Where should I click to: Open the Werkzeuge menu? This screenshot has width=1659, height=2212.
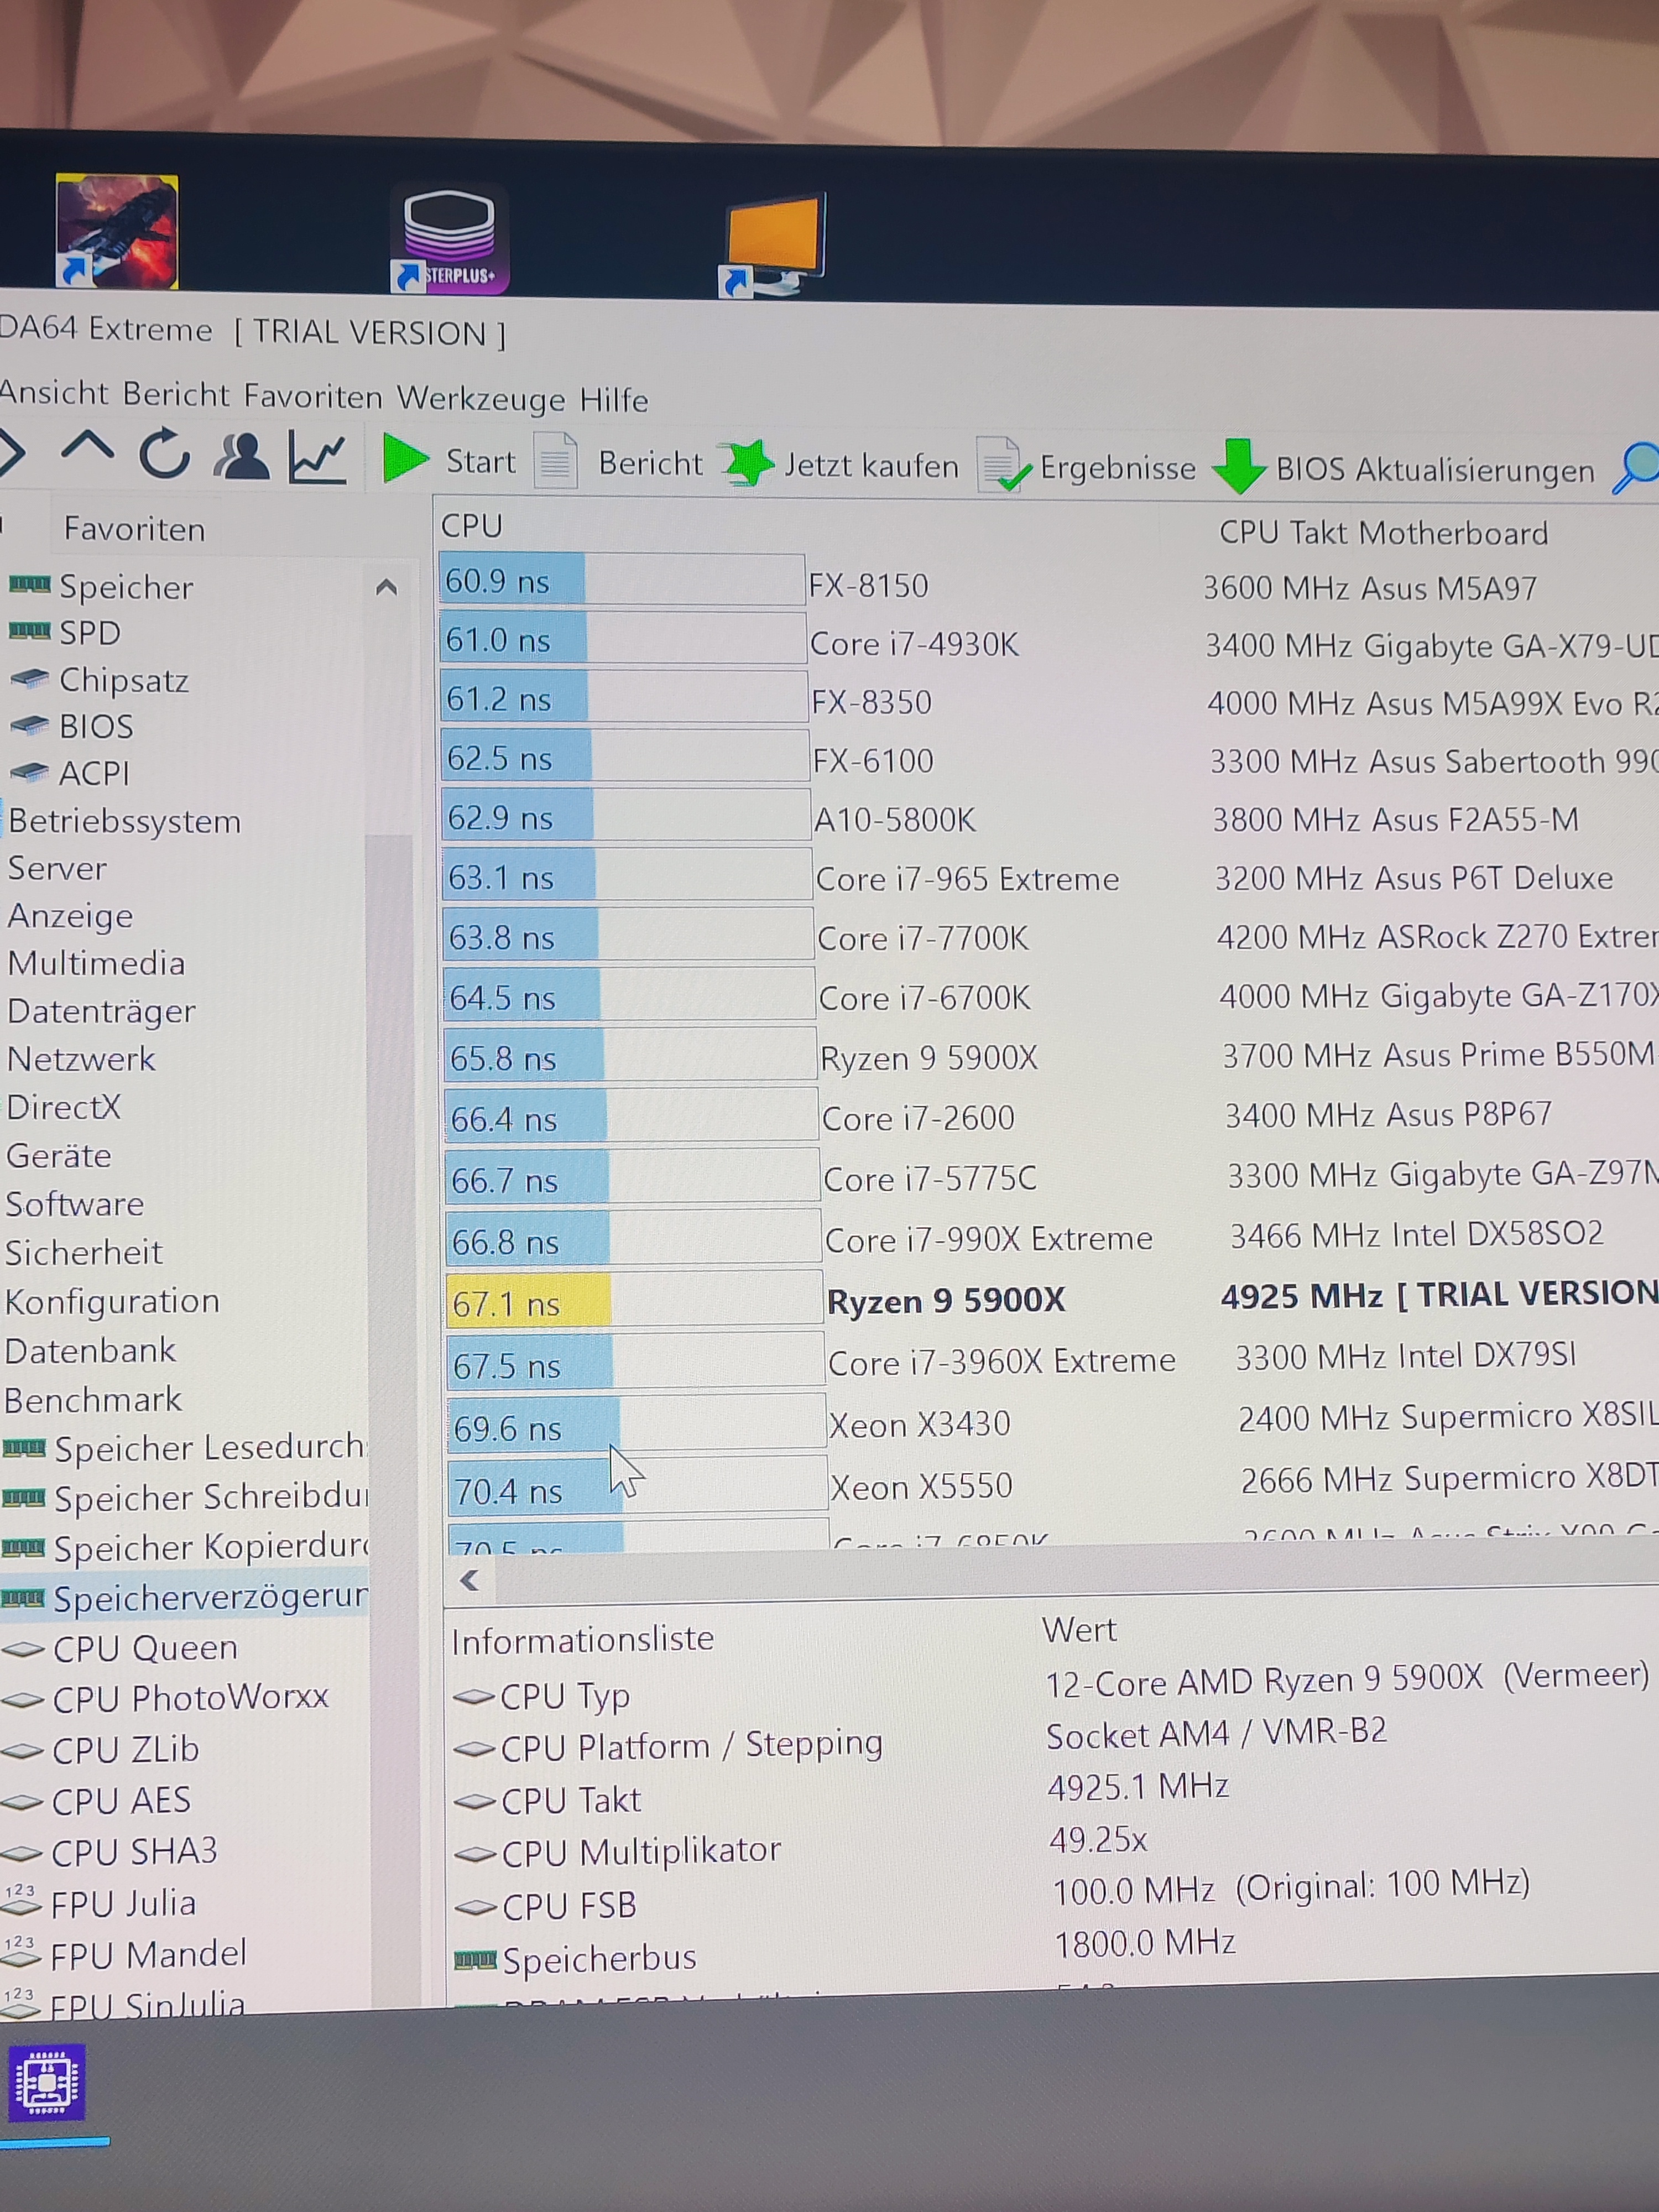[481, 398]
